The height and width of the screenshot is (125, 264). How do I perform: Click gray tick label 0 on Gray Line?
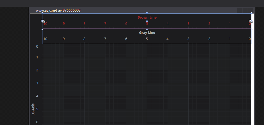point(250,39)
